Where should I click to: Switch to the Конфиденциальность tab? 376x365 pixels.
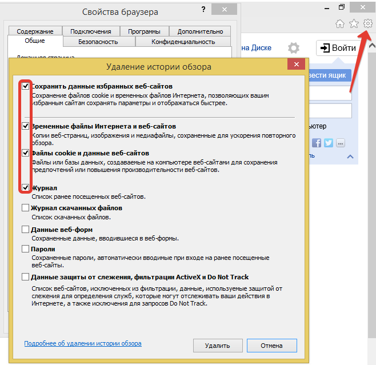point(183,42)
